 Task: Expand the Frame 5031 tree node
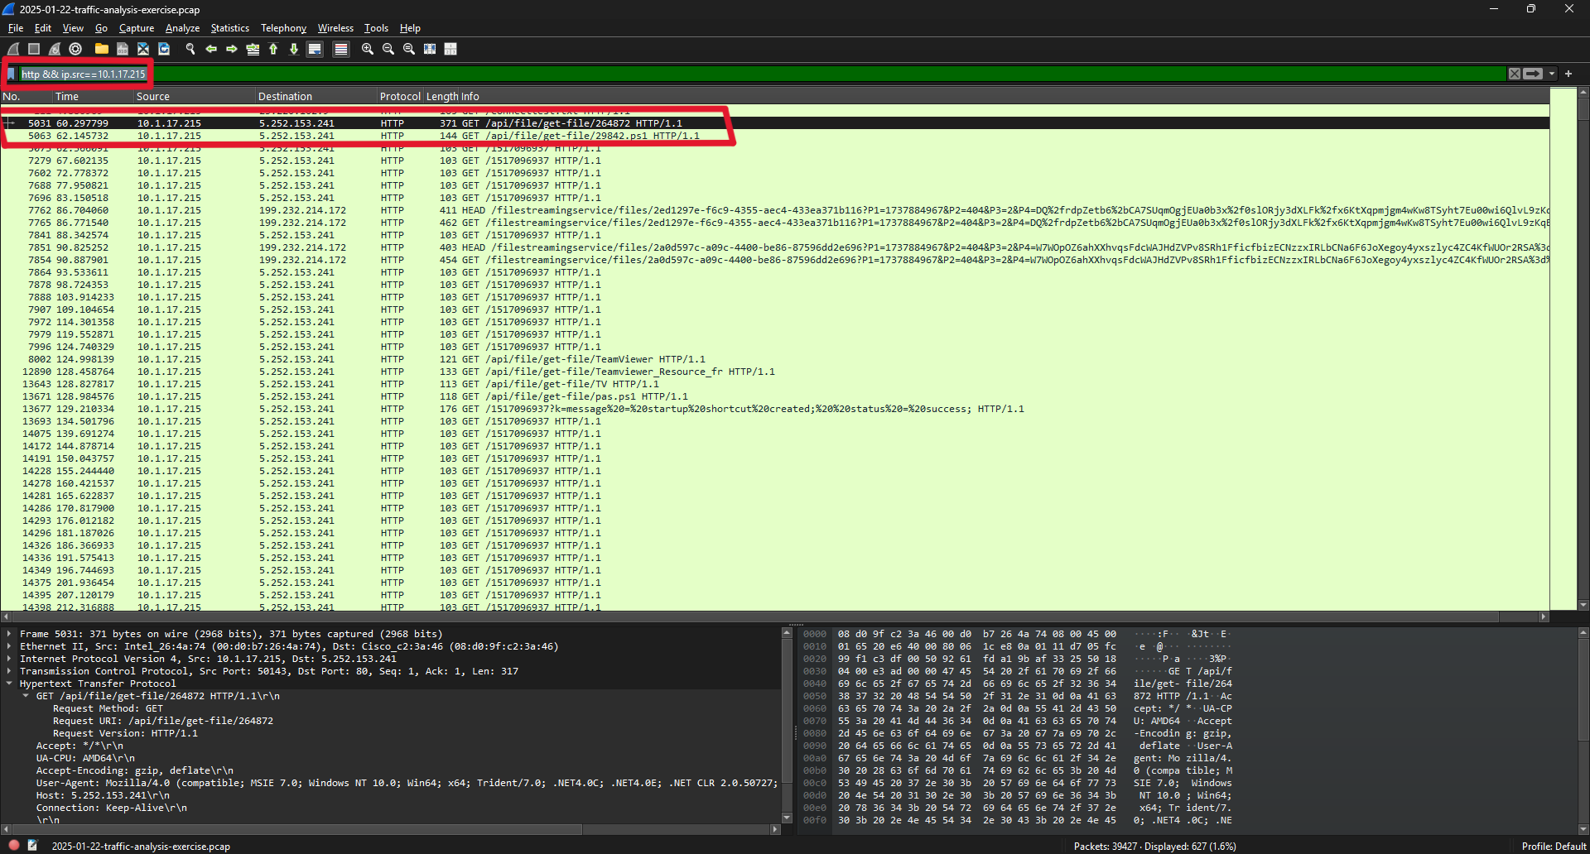coord(9,635)
